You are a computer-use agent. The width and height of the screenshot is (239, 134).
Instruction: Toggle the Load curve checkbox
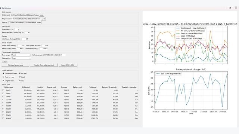[x=20, y=77]
